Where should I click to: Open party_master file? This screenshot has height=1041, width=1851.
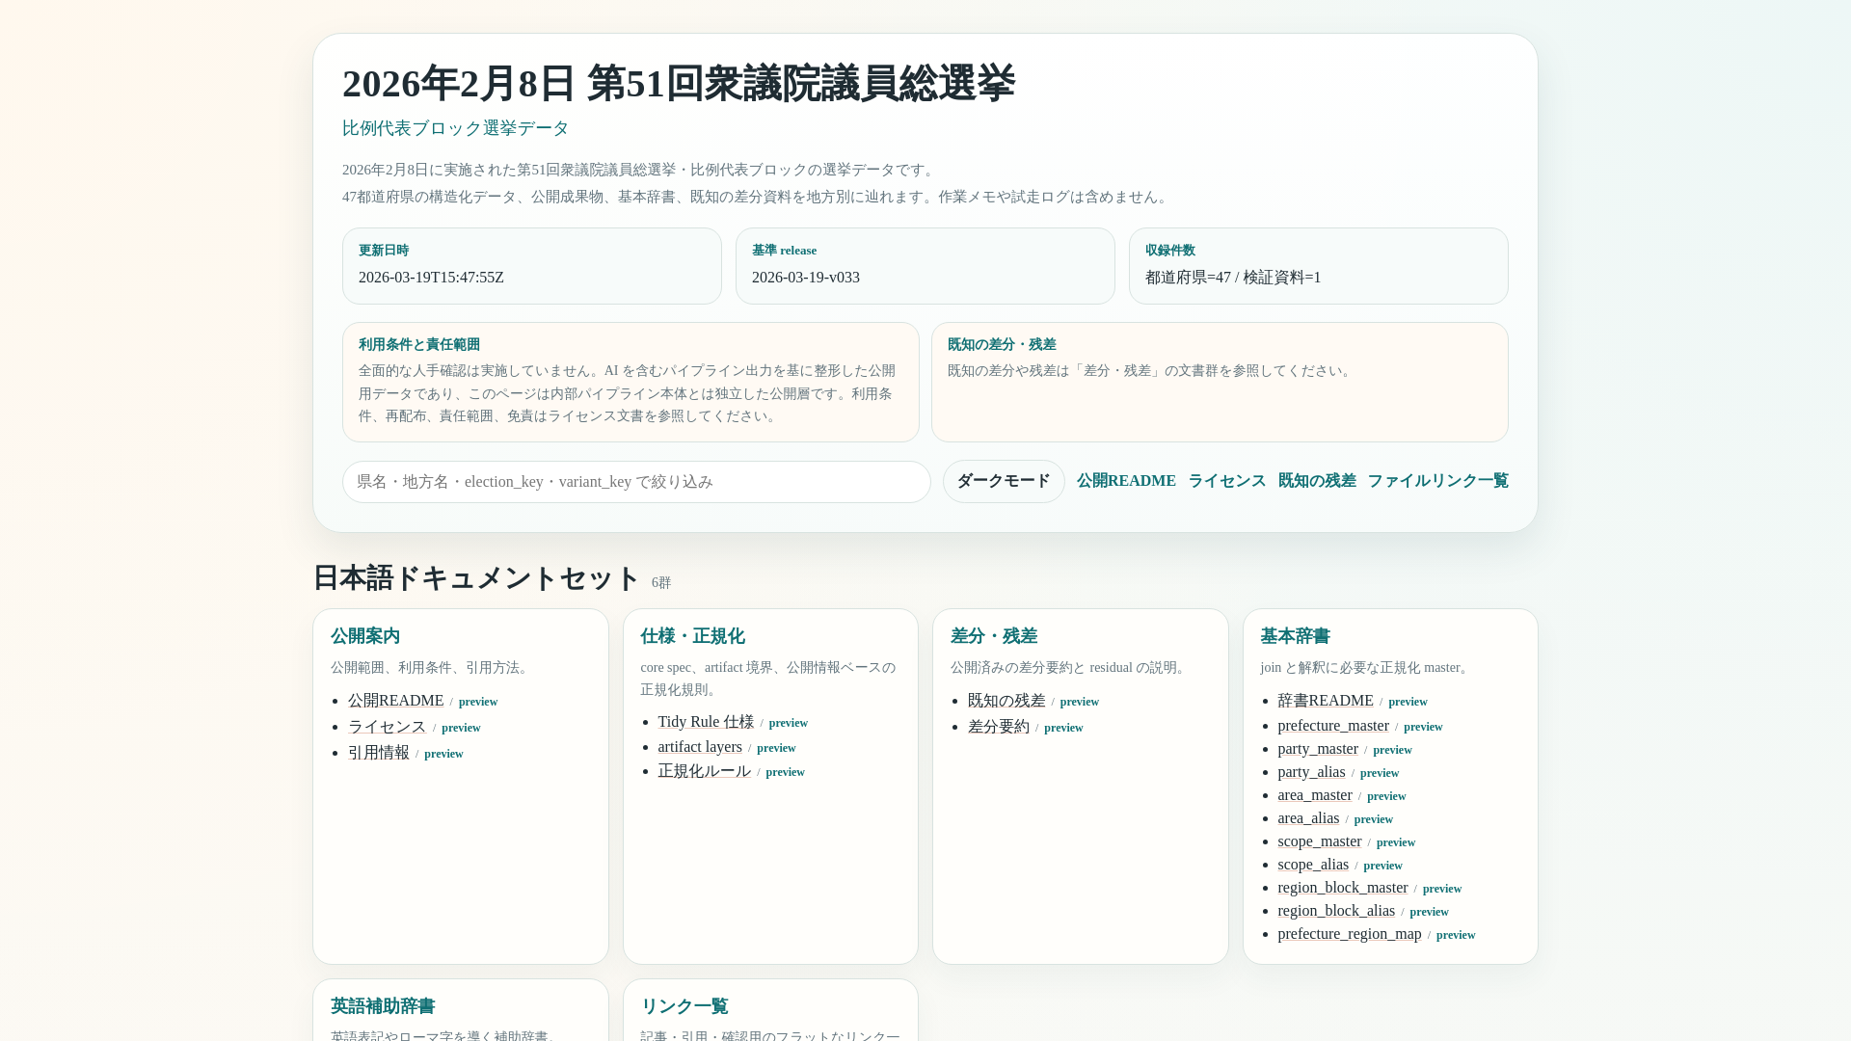[1318, 749]
